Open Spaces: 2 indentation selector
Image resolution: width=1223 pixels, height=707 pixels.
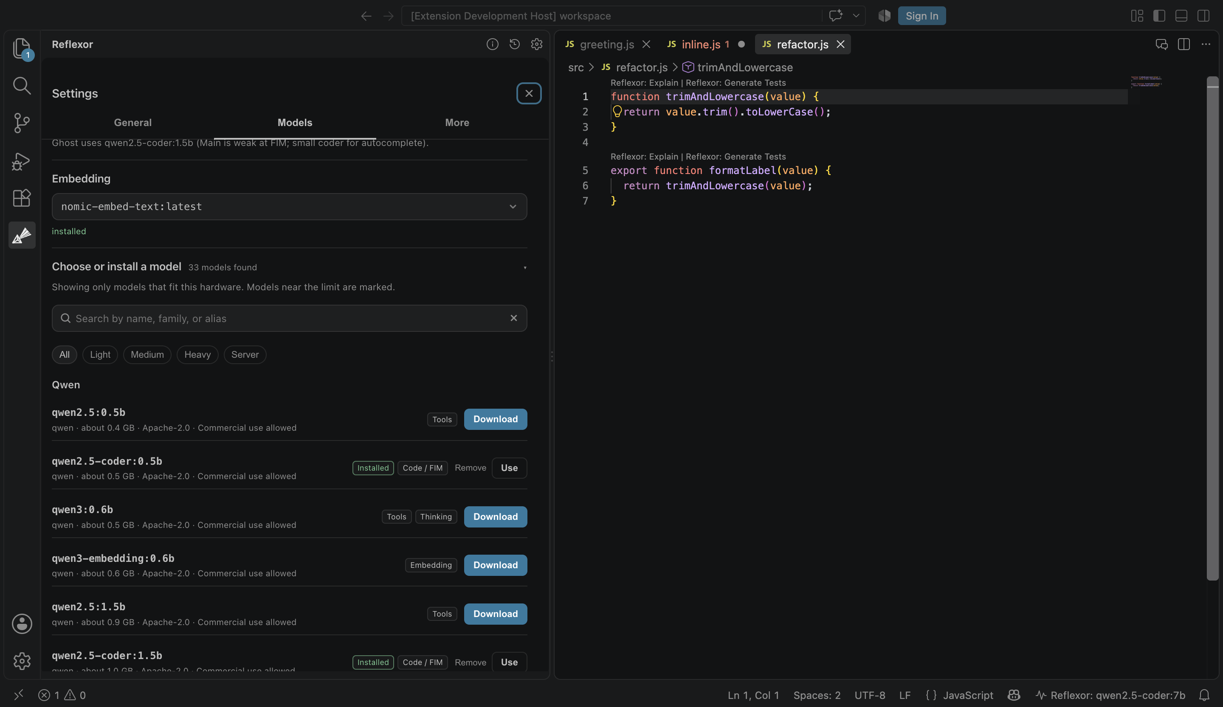[817, 695]
